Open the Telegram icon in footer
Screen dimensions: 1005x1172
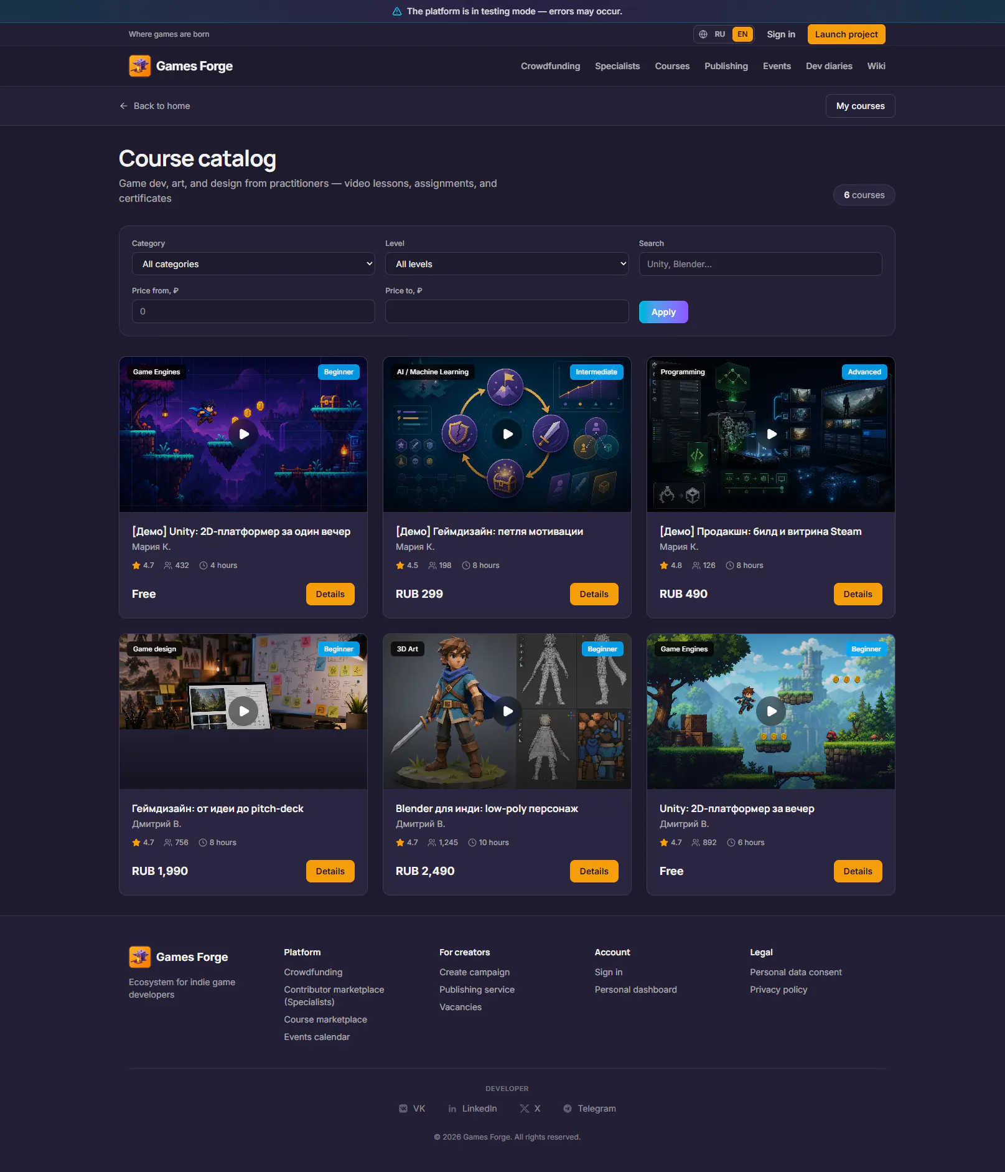click(568, 1108)
